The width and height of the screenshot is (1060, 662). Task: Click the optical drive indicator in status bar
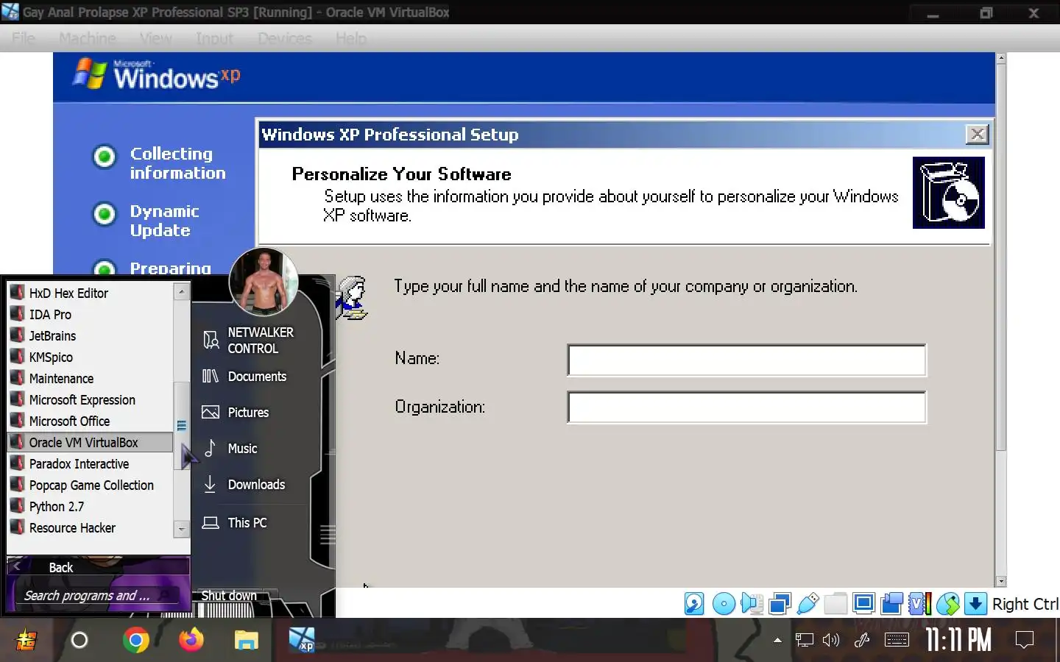[x=724, y=604]
